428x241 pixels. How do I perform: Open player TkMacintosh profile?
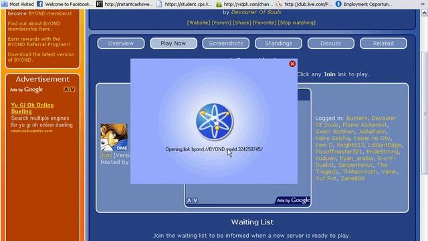click(360, 171)
